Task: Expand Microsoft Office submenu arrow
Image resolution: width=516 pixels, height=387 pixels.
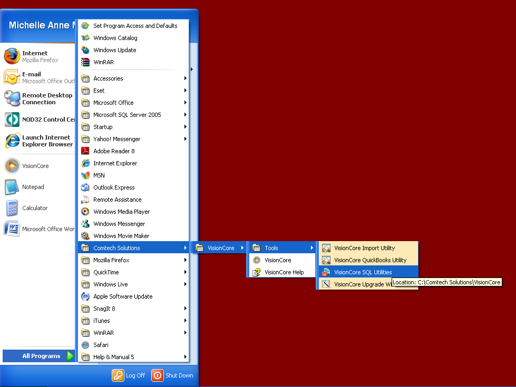Action: (x=186, y=103)
